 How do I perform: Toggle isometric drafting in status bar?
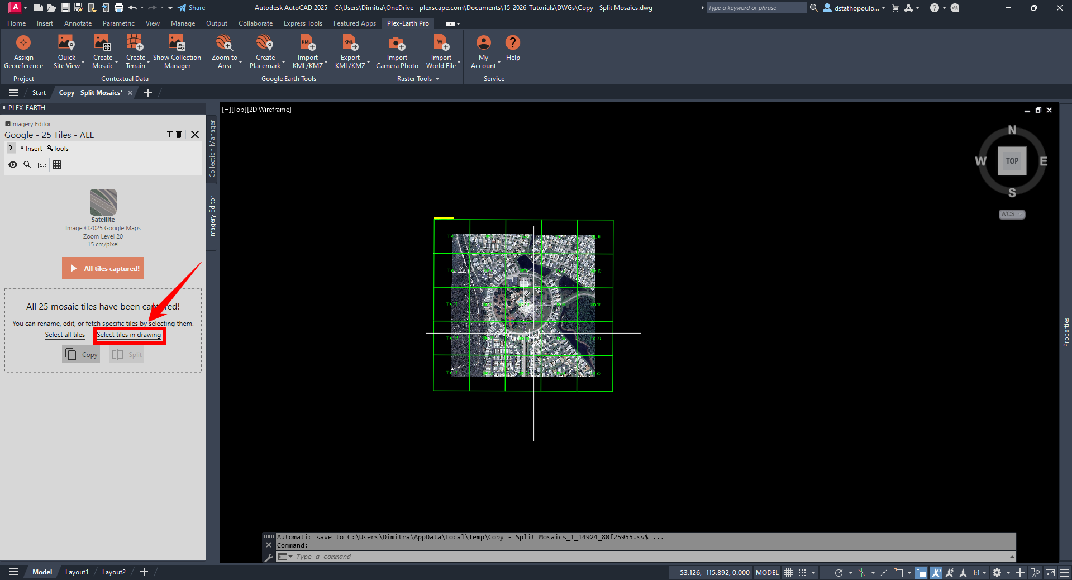point(862,572)
